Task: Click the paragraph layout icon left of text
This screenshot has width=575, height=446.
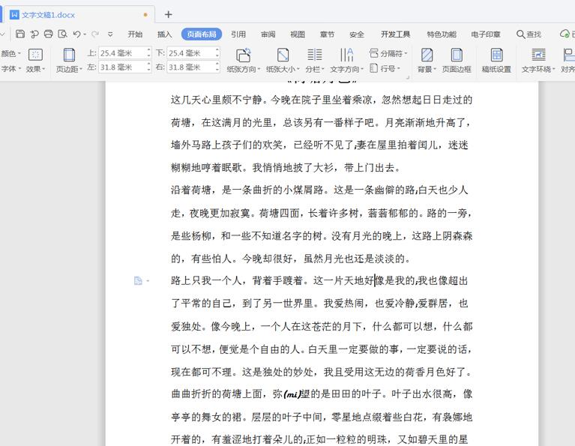Action: [x=138, y=281]
